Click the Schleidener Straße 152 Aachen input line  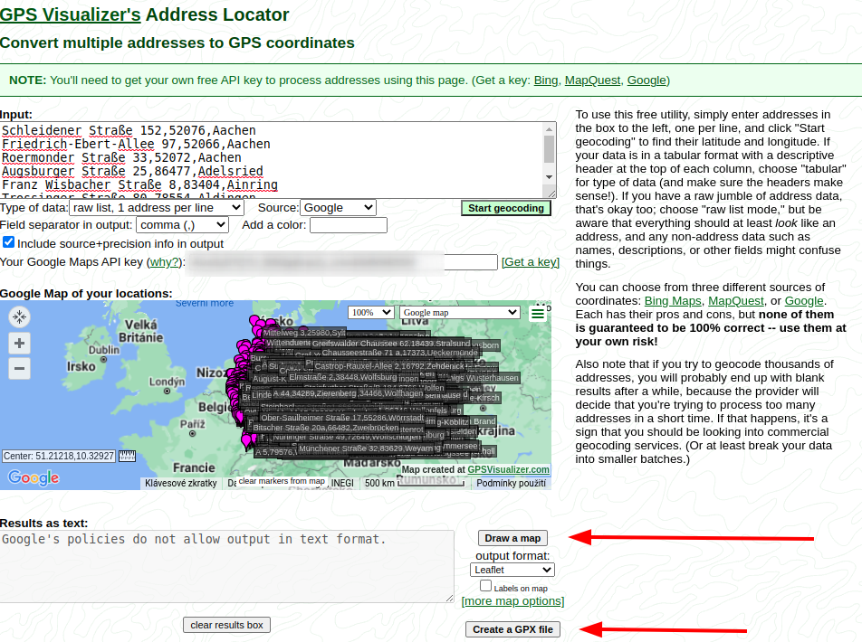(129, 130)
